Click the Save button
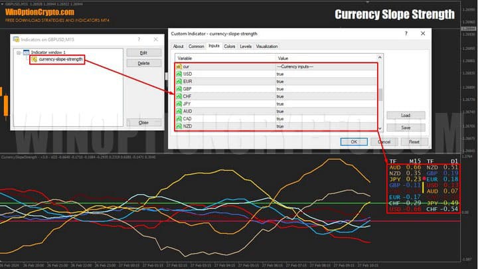 tap(406, 128)
